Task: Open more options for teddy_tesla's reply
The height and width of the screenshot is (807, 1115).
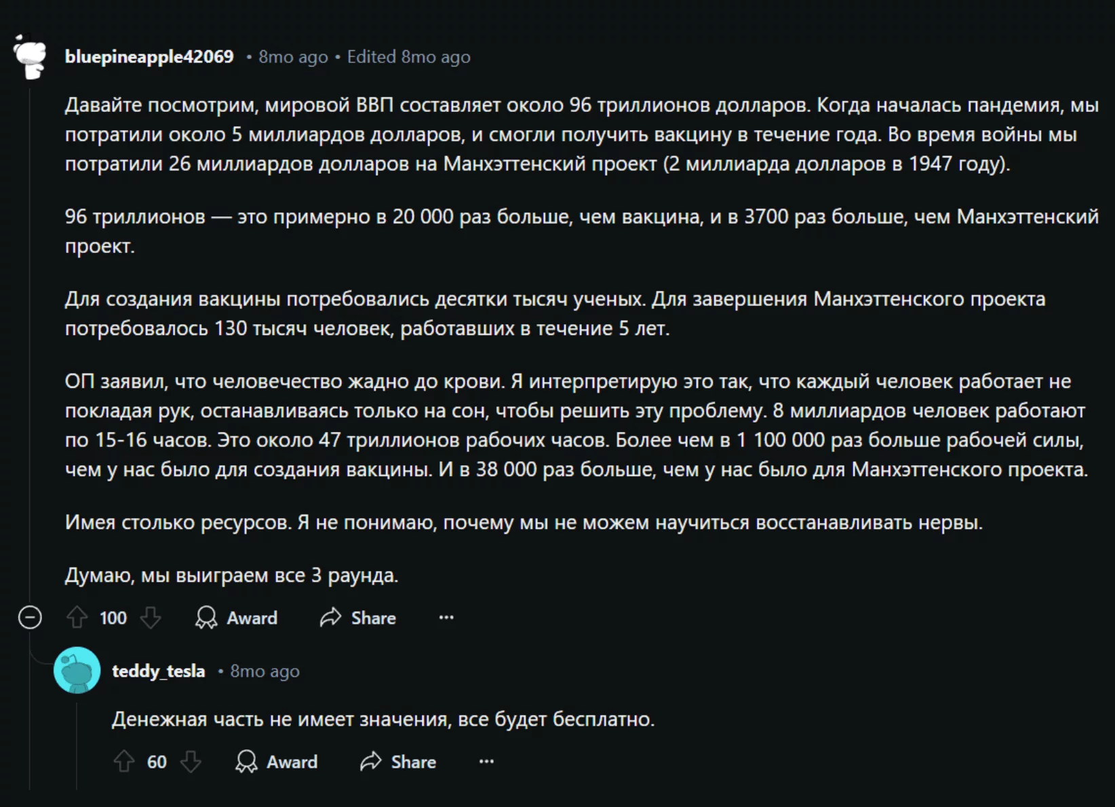Action: 486,762
